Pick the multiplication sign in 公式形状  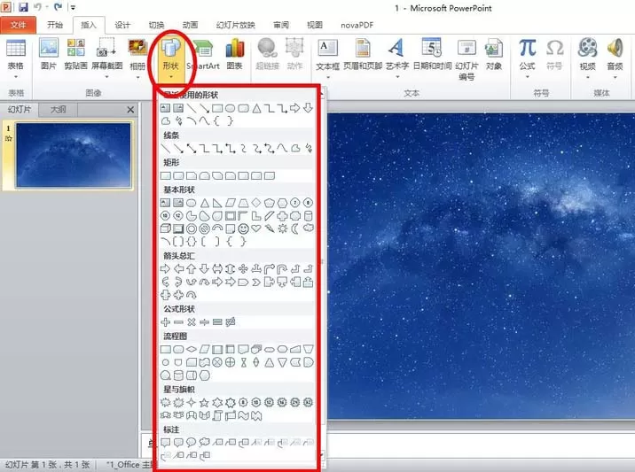click(x=192, y=322)
